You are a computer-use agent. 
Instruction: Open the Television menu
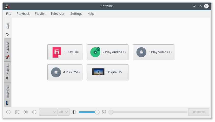58,14
